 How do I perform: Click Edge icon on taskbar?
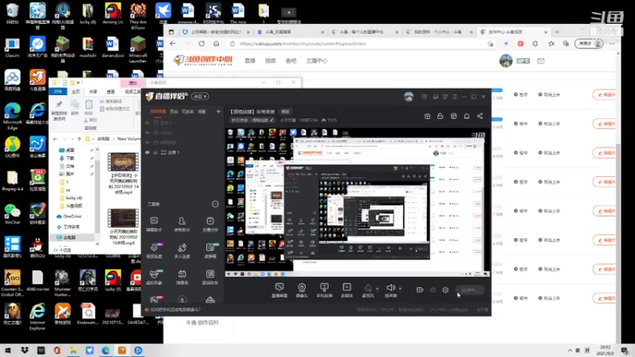(106, 351)
